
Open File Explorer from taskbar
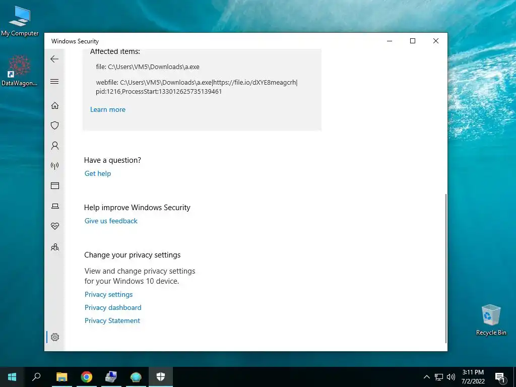pyautogui.click(x=61, y=377)
